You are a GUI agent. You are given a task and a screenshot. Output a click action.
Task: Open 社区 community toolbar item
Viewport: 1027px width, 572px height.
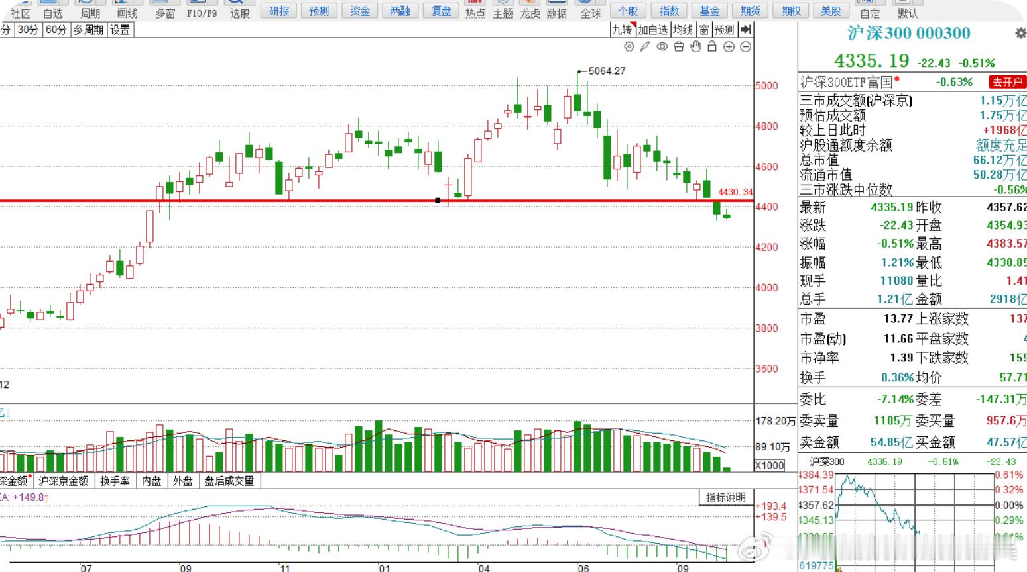tap(21, 9)
